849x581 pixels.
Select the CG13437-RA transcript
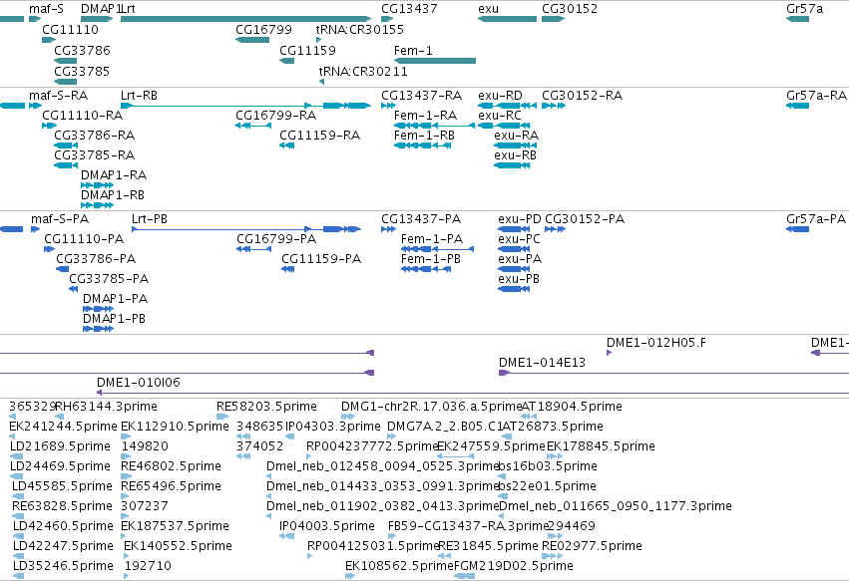(388, 106)
